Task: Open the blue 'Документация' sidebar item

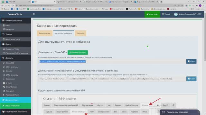Action: [15, 100]
